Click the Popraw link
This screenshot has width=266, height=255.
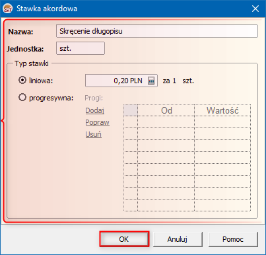[x=97, y=122]
